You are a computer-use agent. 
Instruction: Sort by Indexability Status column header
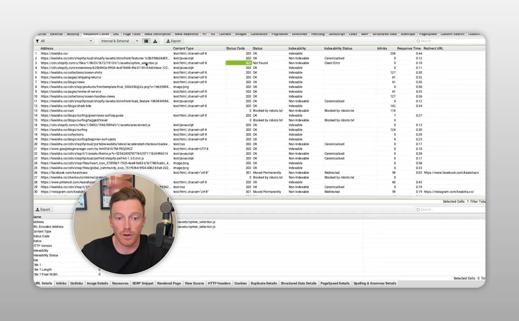pyautogui.click(x=338, y=49)
